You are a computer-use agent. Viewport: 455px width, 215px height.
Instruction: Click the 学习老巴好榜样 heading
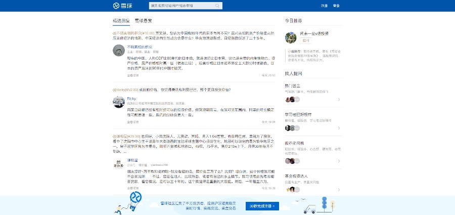pos(298,114)
